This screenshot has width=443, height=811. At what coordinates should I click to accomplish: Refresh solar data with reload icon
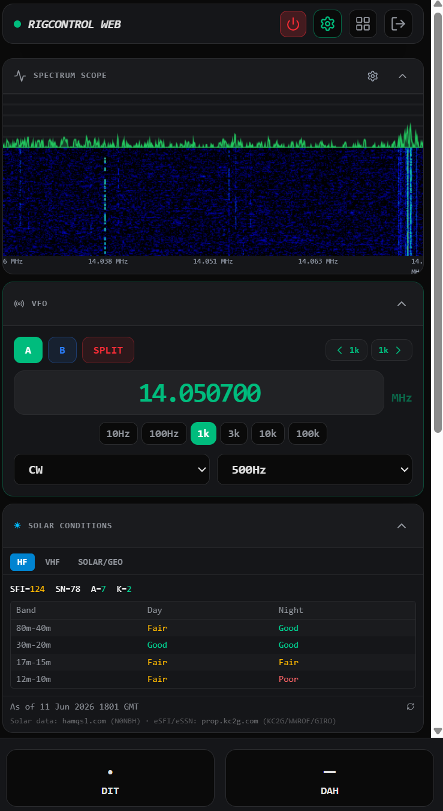click(411, 707)
